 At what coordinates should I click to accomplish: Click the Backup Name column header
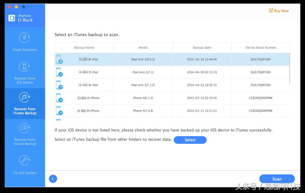tap(84, 48)
